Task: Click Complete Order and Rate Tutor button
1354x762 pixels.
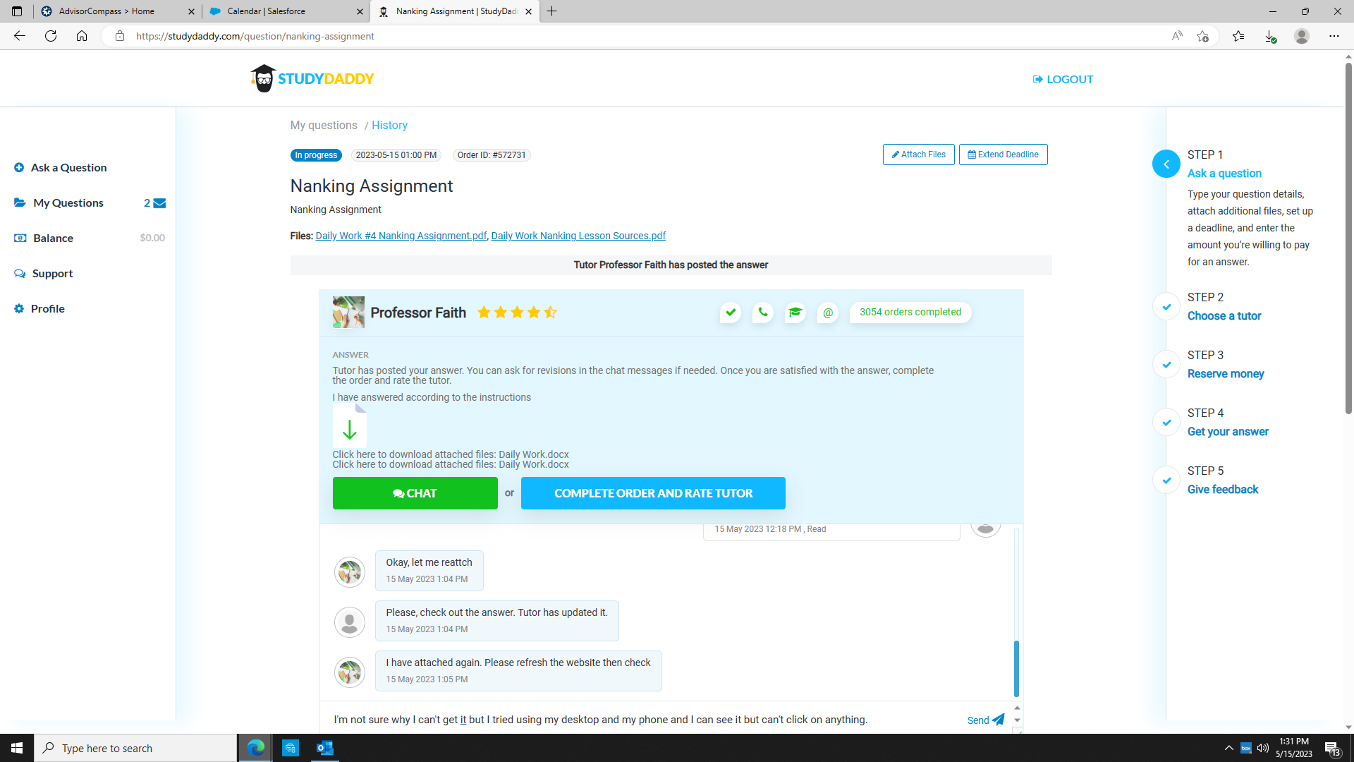Action: pos(653,493)
